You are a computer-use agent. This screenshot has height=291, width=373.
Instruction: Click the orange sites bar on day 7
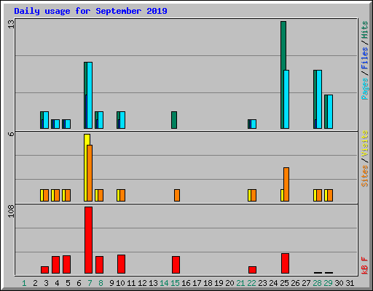pos(90,173)
